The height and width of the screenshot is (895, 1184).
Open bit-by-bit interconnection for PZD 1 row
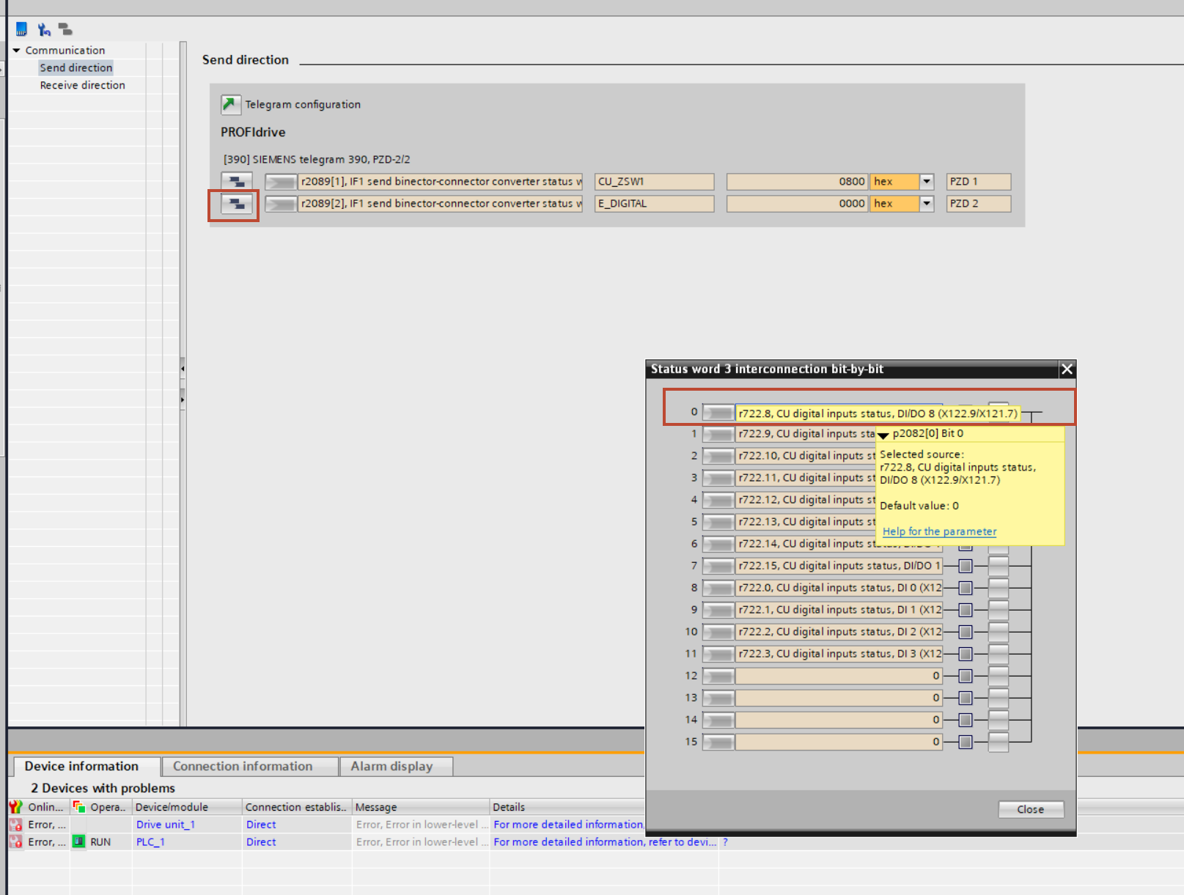(236, 181)
